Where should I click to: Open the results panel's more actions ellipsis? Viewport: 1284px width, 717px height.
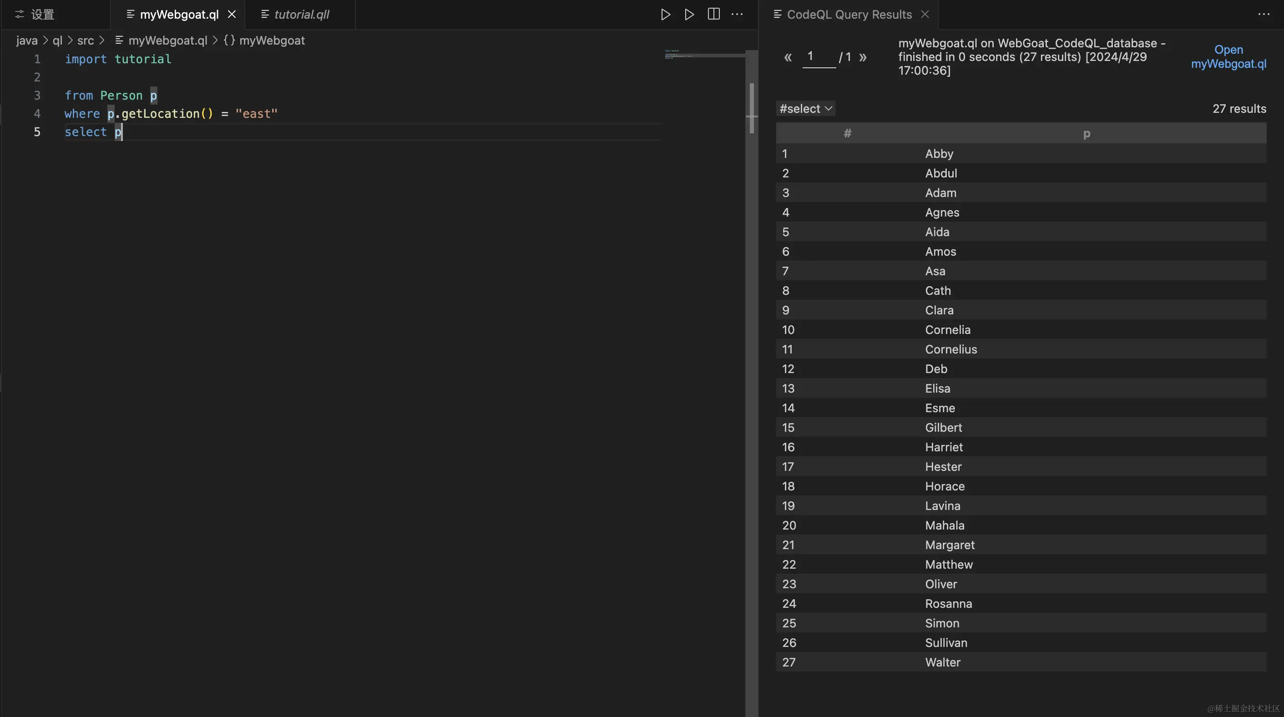pos(1264,15)
